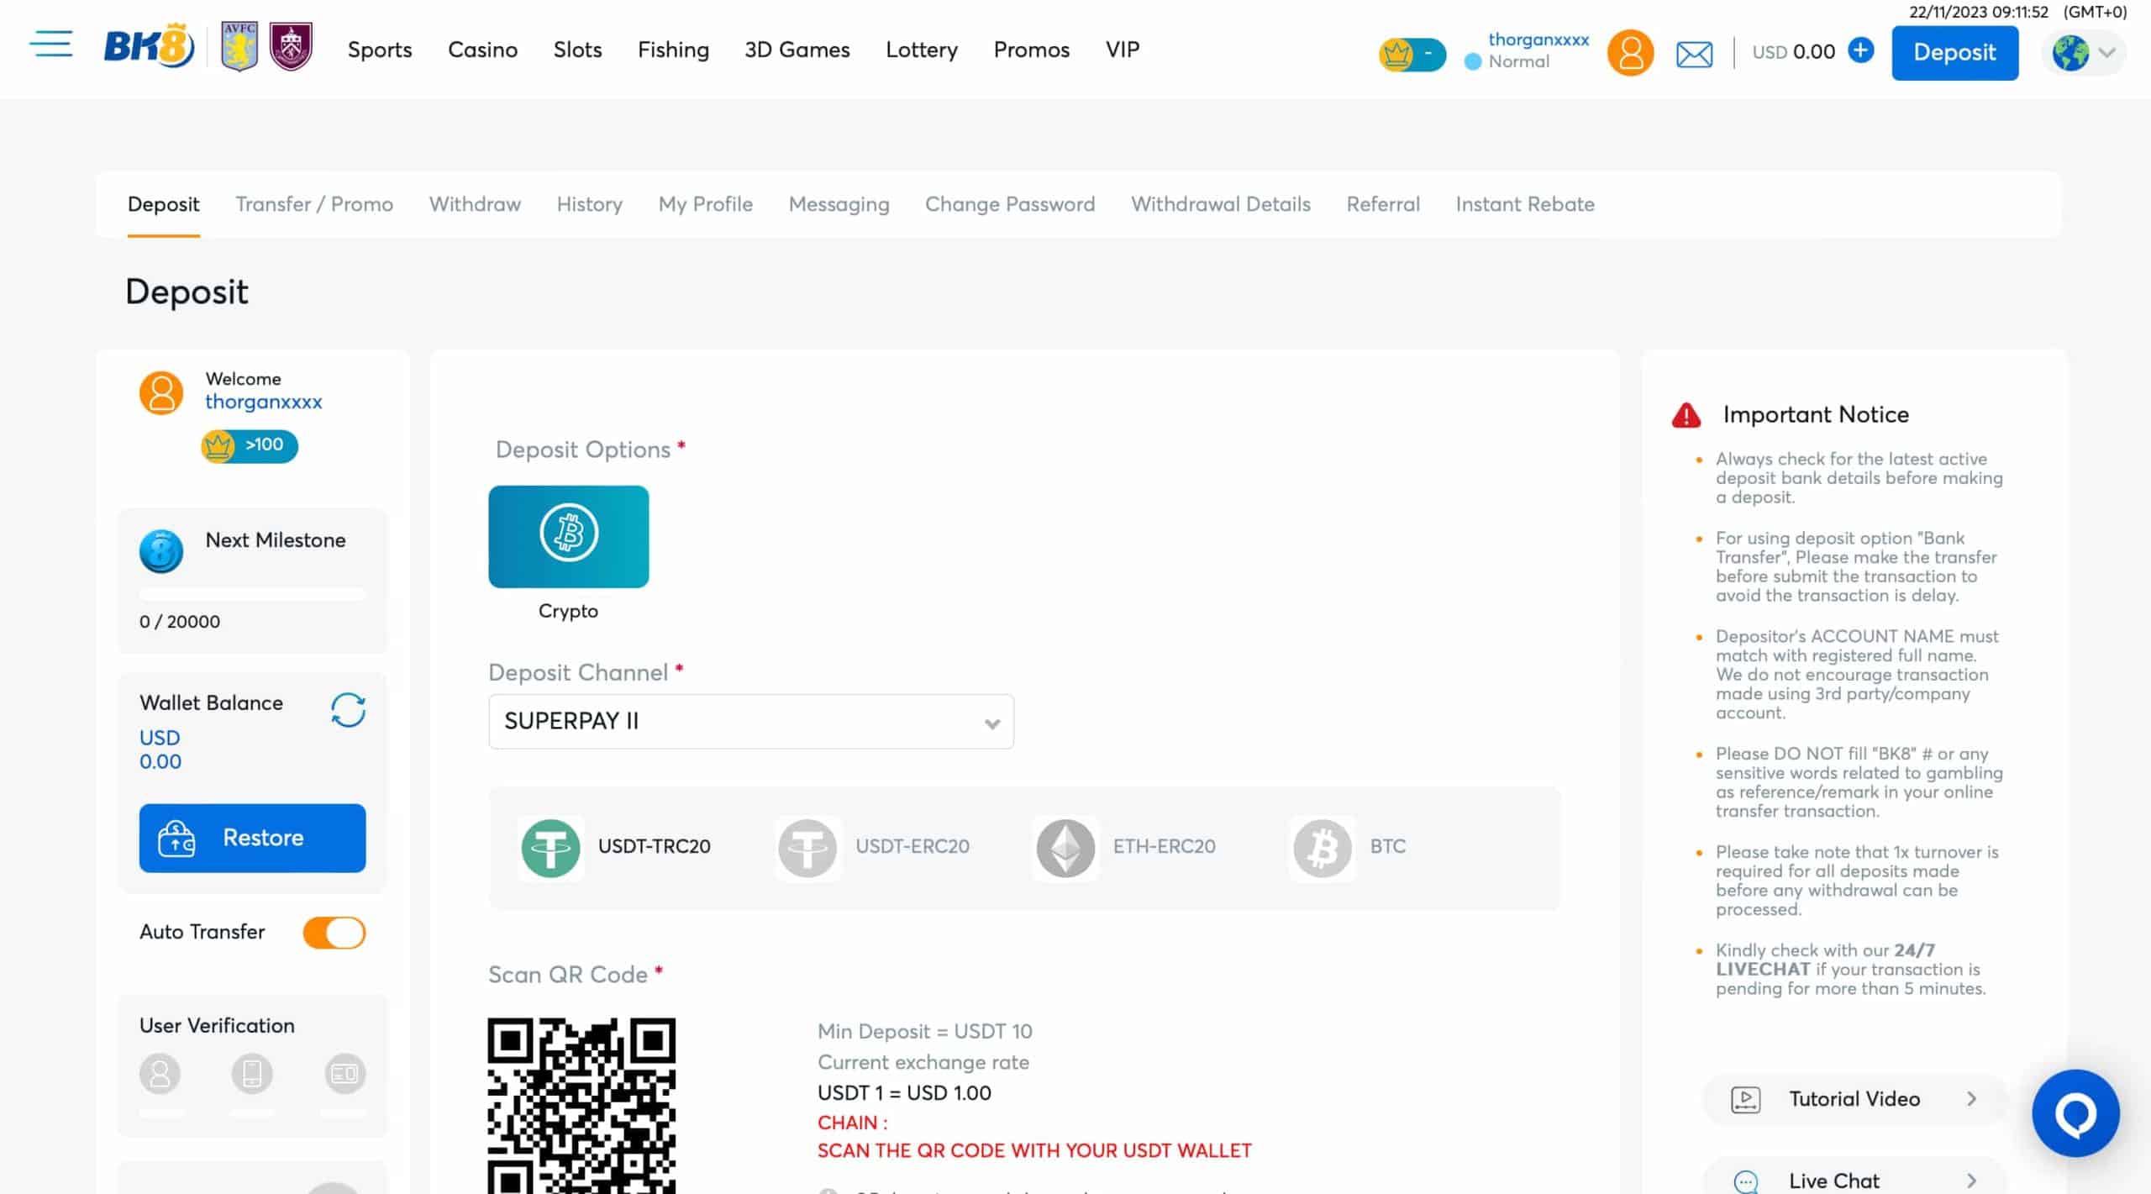Image resolution: width=2151 pixels, height=1194 pixels.
Task: Click the thorganxxxx name in sidebar
Action: [263, 402]
